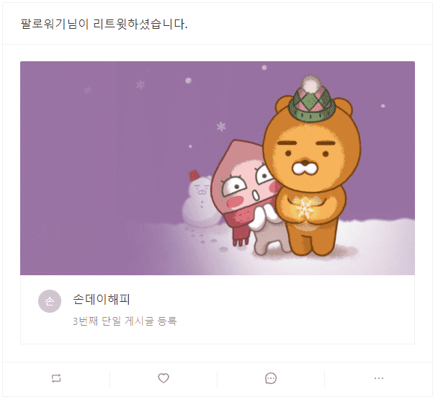Click the 팔로워기님이 리트윗하셨습니다 header text

pyautogui.click(x=104, y=24)
